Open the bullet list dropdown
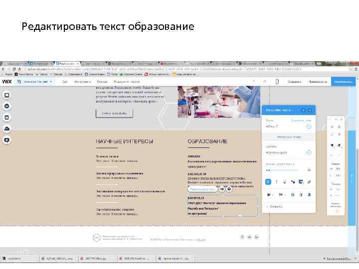 [282, 195]
